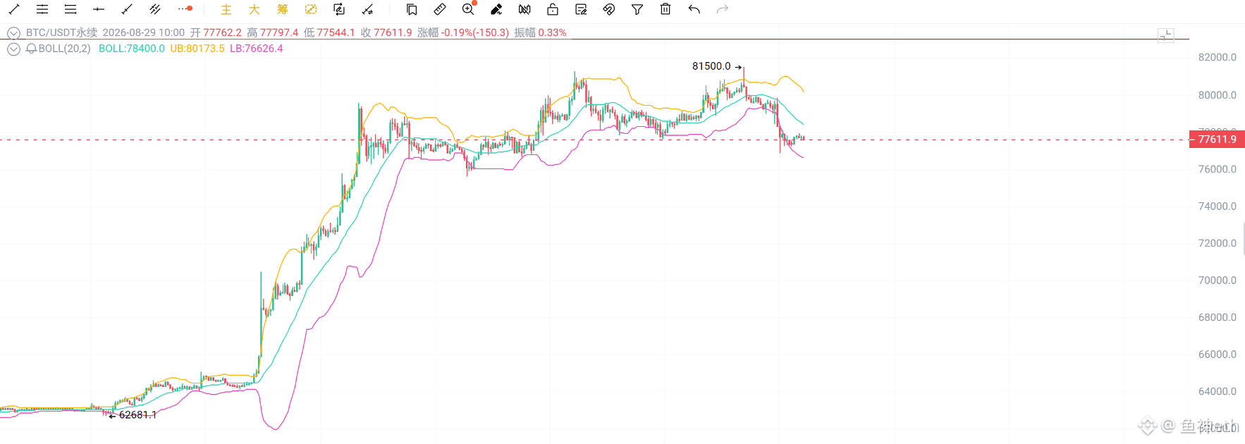Click the 高 77797.4 high price value

coord(273,32)
